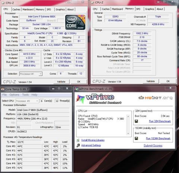179x173 pixels.
Task: Open Mainboard tab in right CPU-Z window
Action: (117, 9)
